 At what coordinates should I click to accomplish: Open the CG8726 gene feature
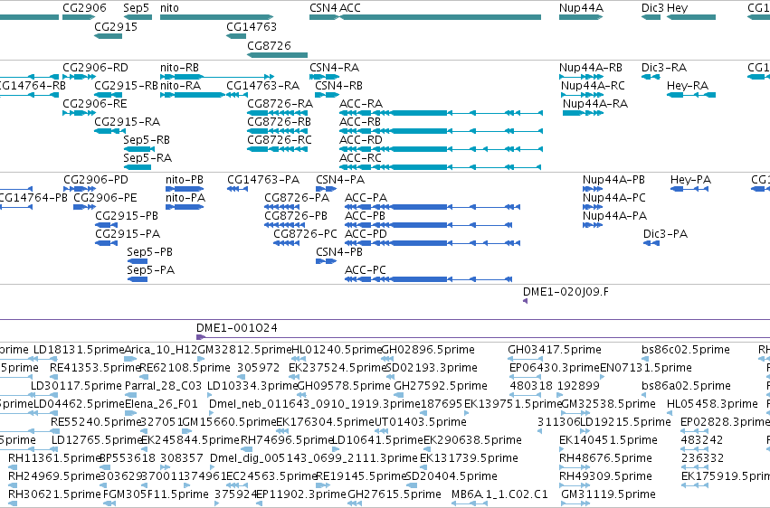click(278, 55)
